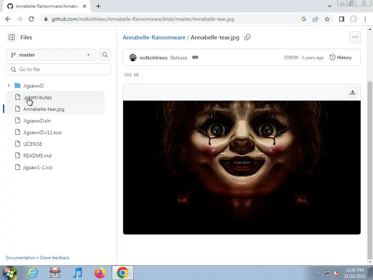Open the music player taskbar icon
This screenshot has height=280, width=373.
click(77, 273)
